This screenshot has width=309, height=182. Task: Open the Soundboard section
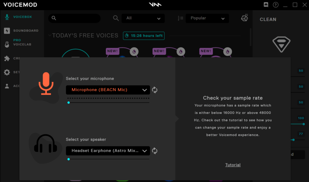click(x=25, y=31)
